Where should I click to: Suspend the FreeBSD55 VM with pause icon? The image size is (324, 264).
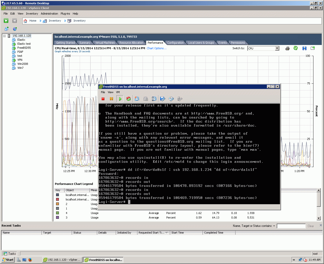coord(111,99)
